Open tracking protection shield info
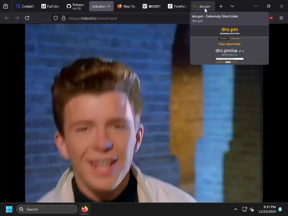 pos(56,18)
